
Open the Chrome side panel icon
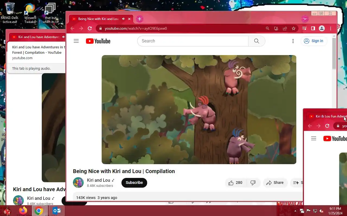(x=313, y=28)
